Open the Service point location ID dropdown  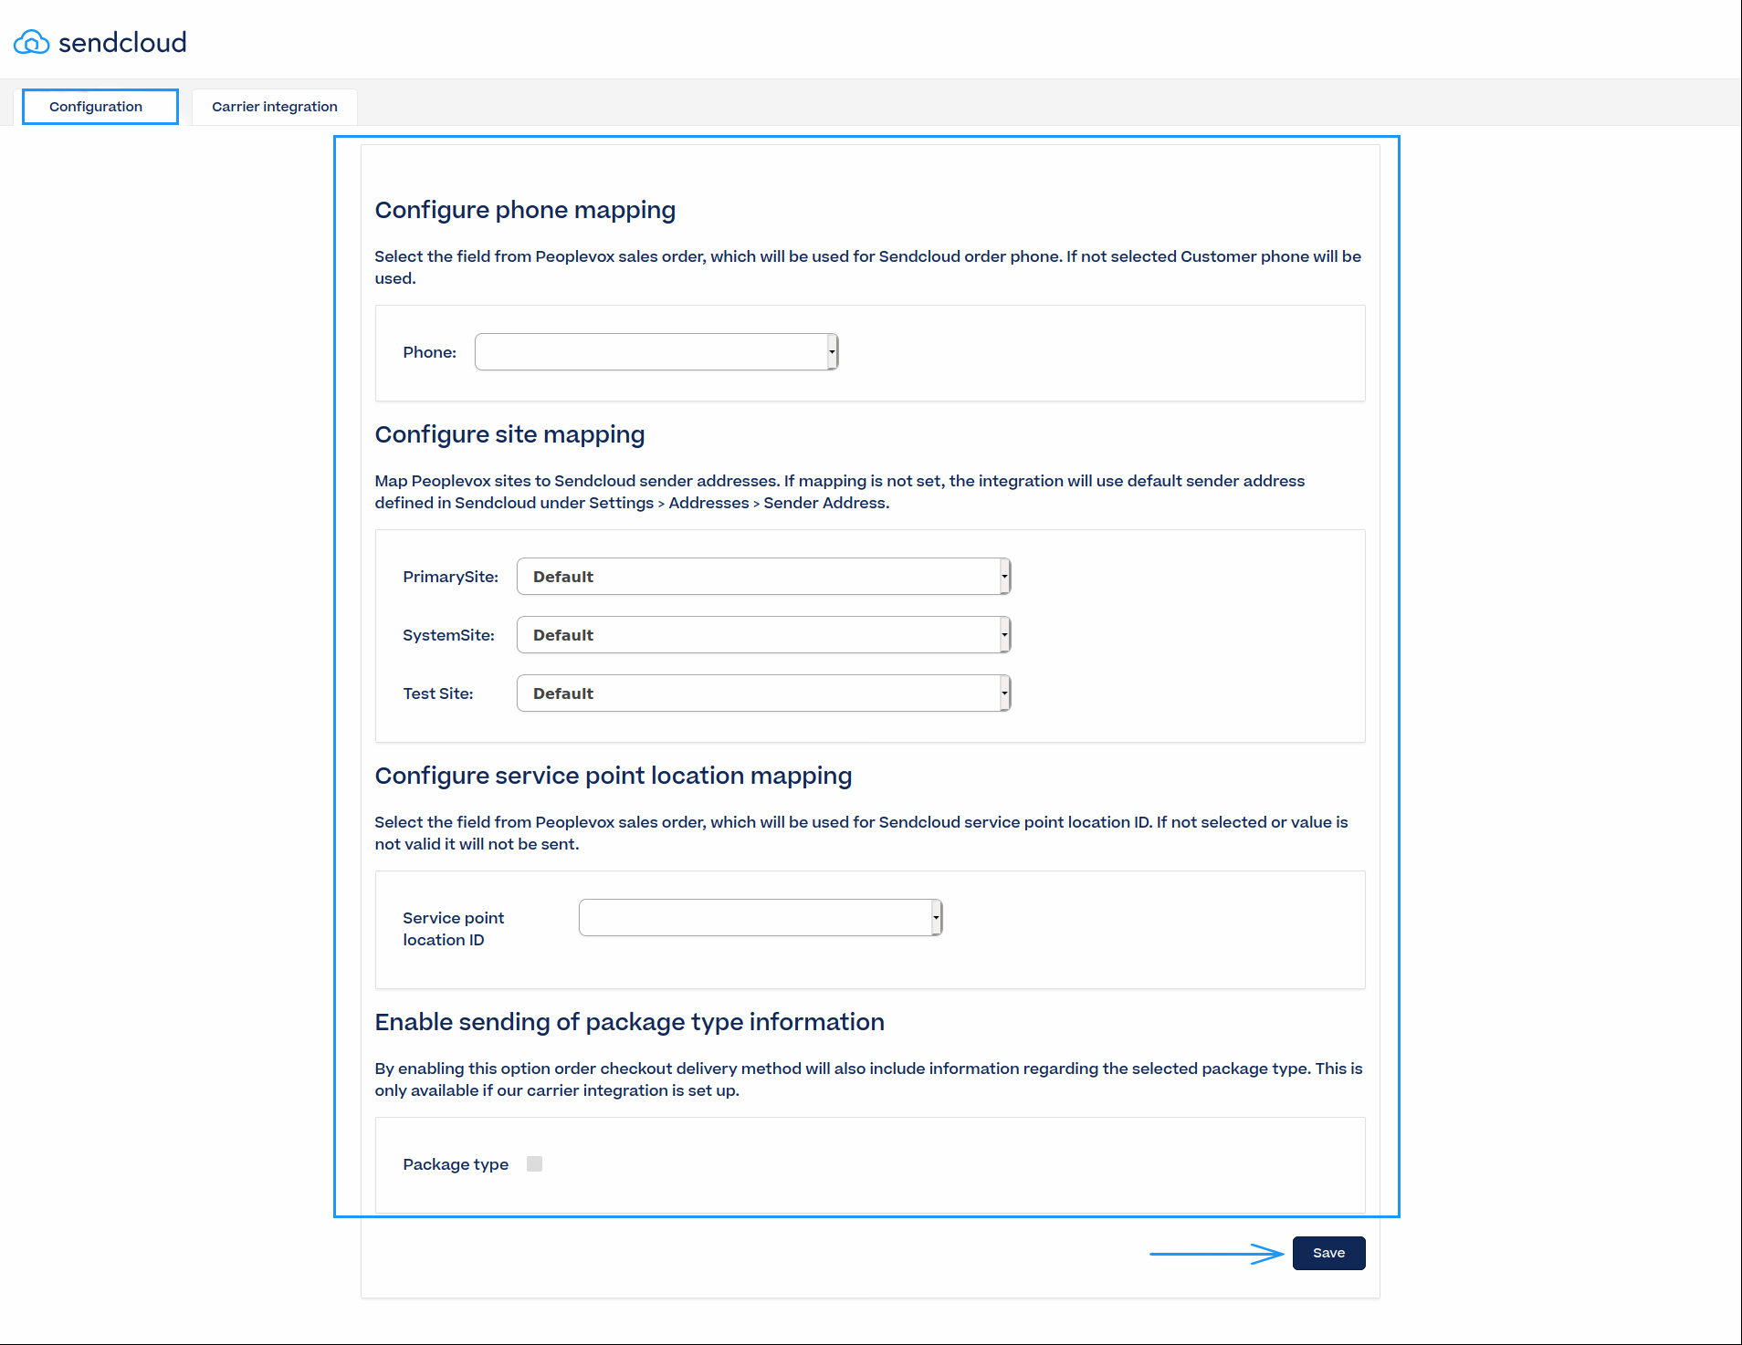point(761,918)
